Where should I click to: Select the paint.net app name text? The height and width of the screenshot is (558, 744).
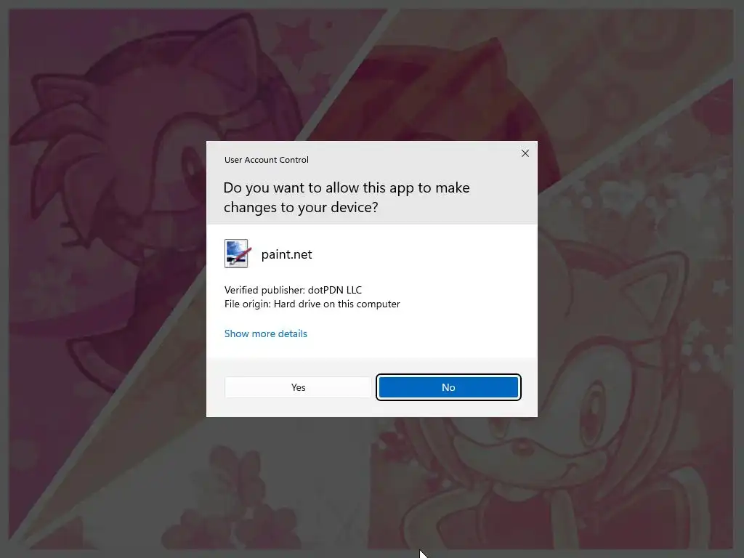coord(286,254)
